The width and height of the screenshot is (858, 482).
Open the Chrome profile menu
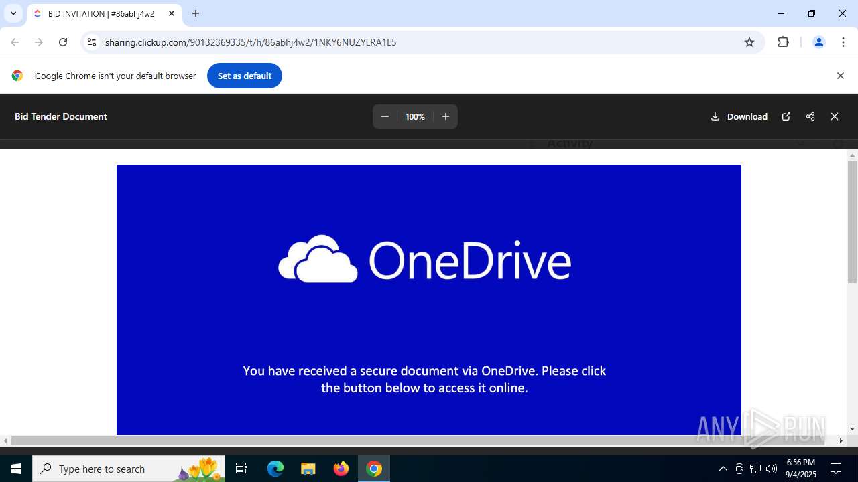tap(818, 42)
